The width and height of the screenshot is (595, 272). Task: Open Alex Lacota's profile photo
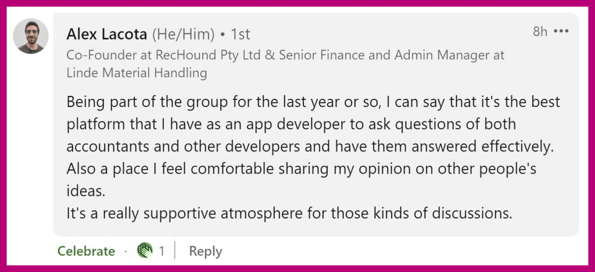pyautogui.click(x=31, y=36)
